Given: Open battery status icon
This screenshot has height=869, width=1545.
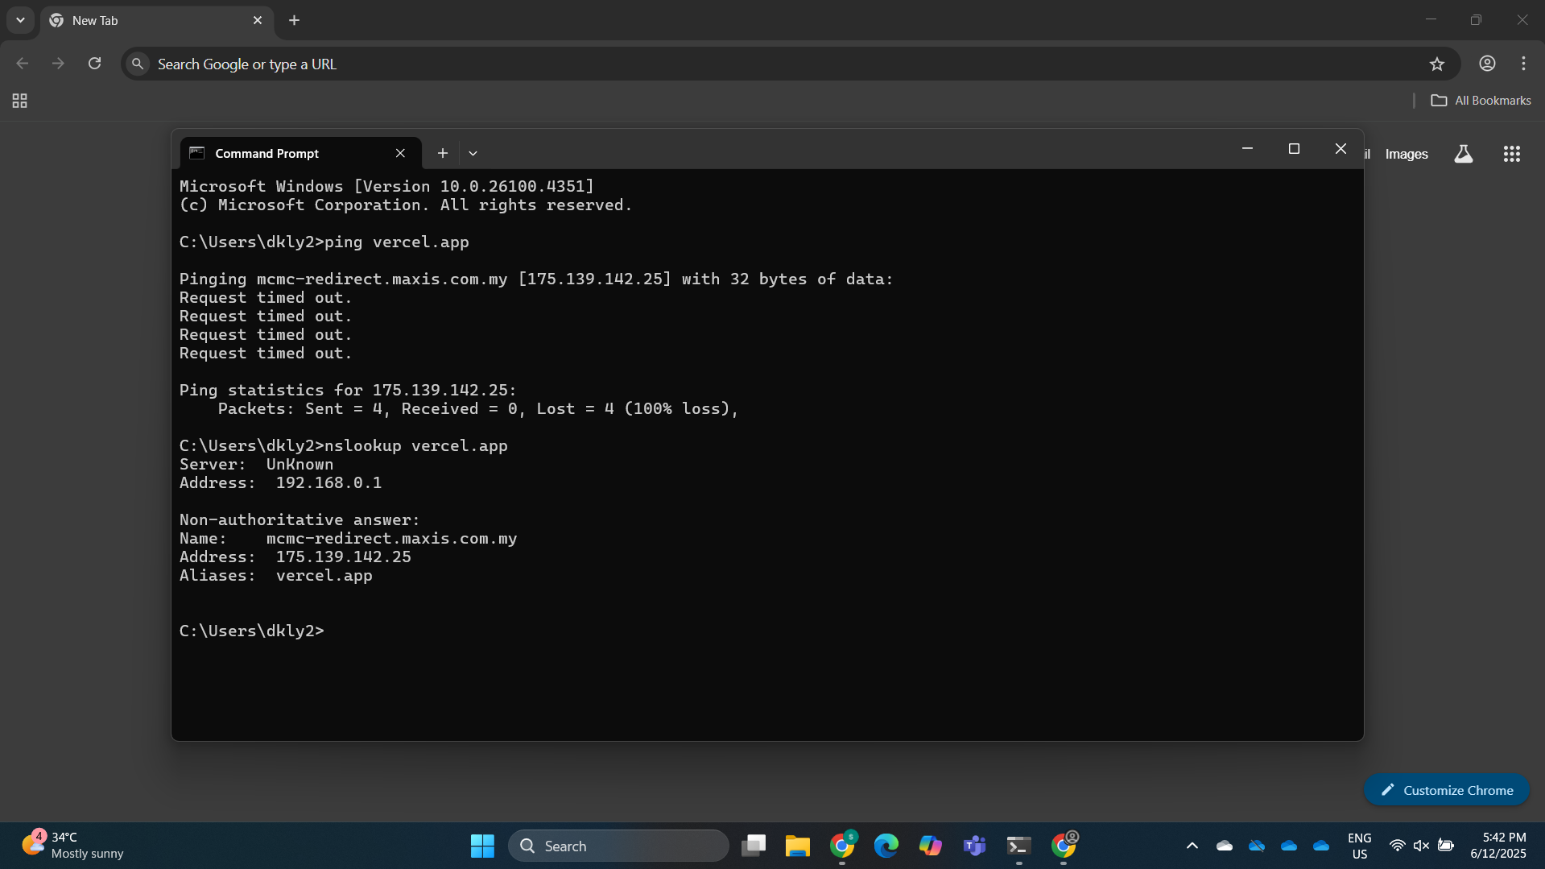Looking at the screenshot, I should coord(1446,846).
